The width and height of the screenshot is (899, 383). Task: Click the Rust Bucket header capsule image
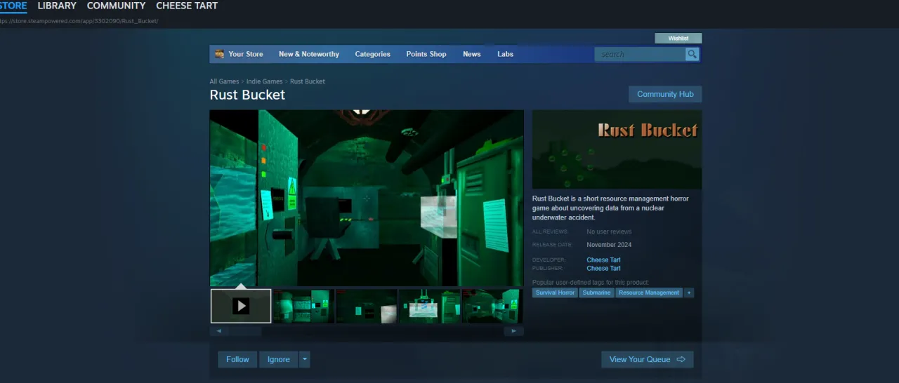pos(617,149)
